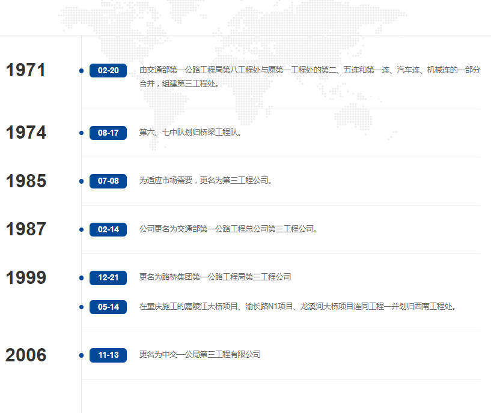Viewport: 491px width, 413px height.
Task: Click the 1999 year heading
Action: click(26, 278)
